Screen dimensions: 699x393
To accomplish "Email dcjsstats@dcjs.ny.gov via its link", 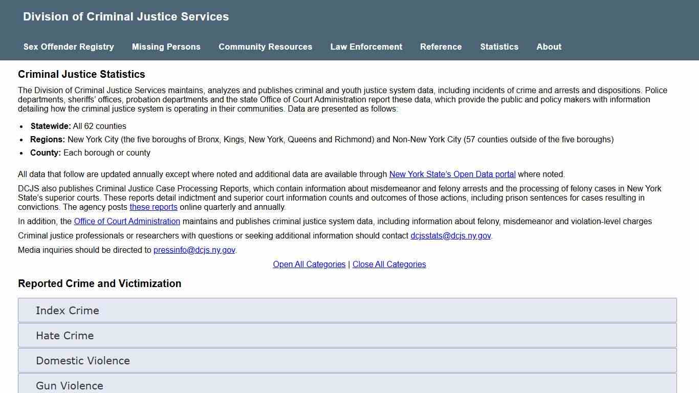I will [x=450, y=235].
